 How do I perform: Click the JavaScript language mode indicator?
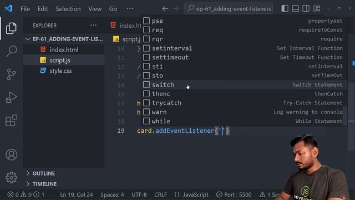click(x=191, y=194)
